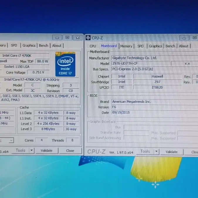Click LPCIO value IT8620

click(157, 87)
